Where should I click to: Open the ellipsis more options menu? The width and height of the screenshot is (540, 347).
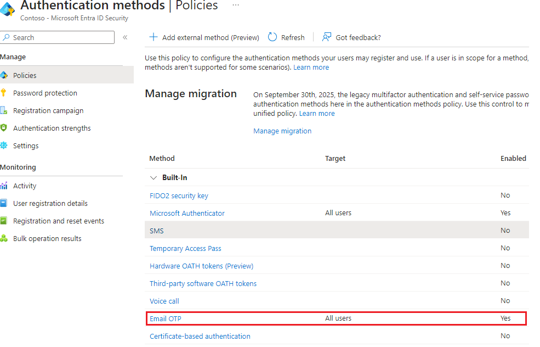click(236, 5)
